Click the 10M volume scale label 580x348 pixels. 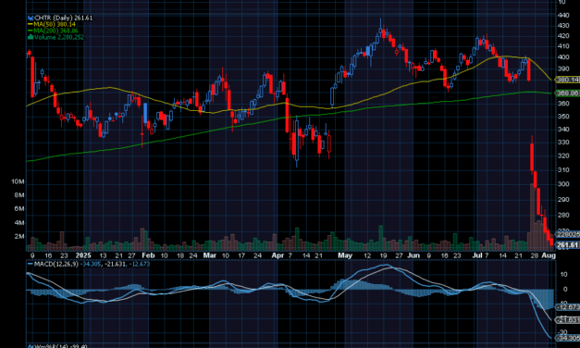[x=18, y=181]
